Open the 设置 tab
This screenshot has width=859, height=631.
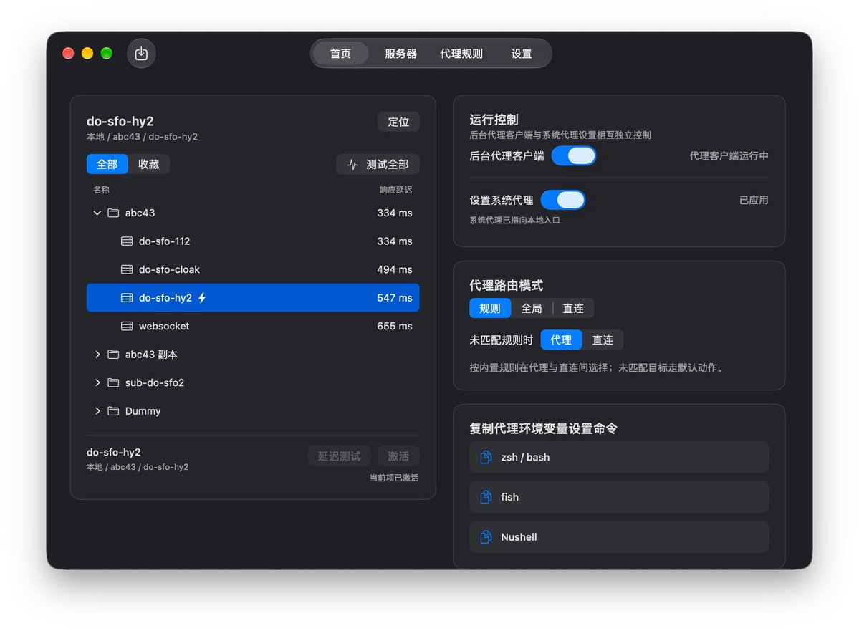522,54
